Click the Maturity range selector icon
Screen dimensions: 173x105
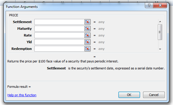coord(88,29)
